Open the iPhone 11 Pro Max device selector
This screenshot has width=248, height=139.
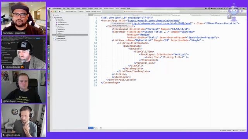pos(93,12)
